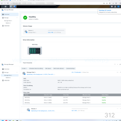121x121 pixels.
Task: Reload the page with the browser refresh icon
Action: pos(8,3)
